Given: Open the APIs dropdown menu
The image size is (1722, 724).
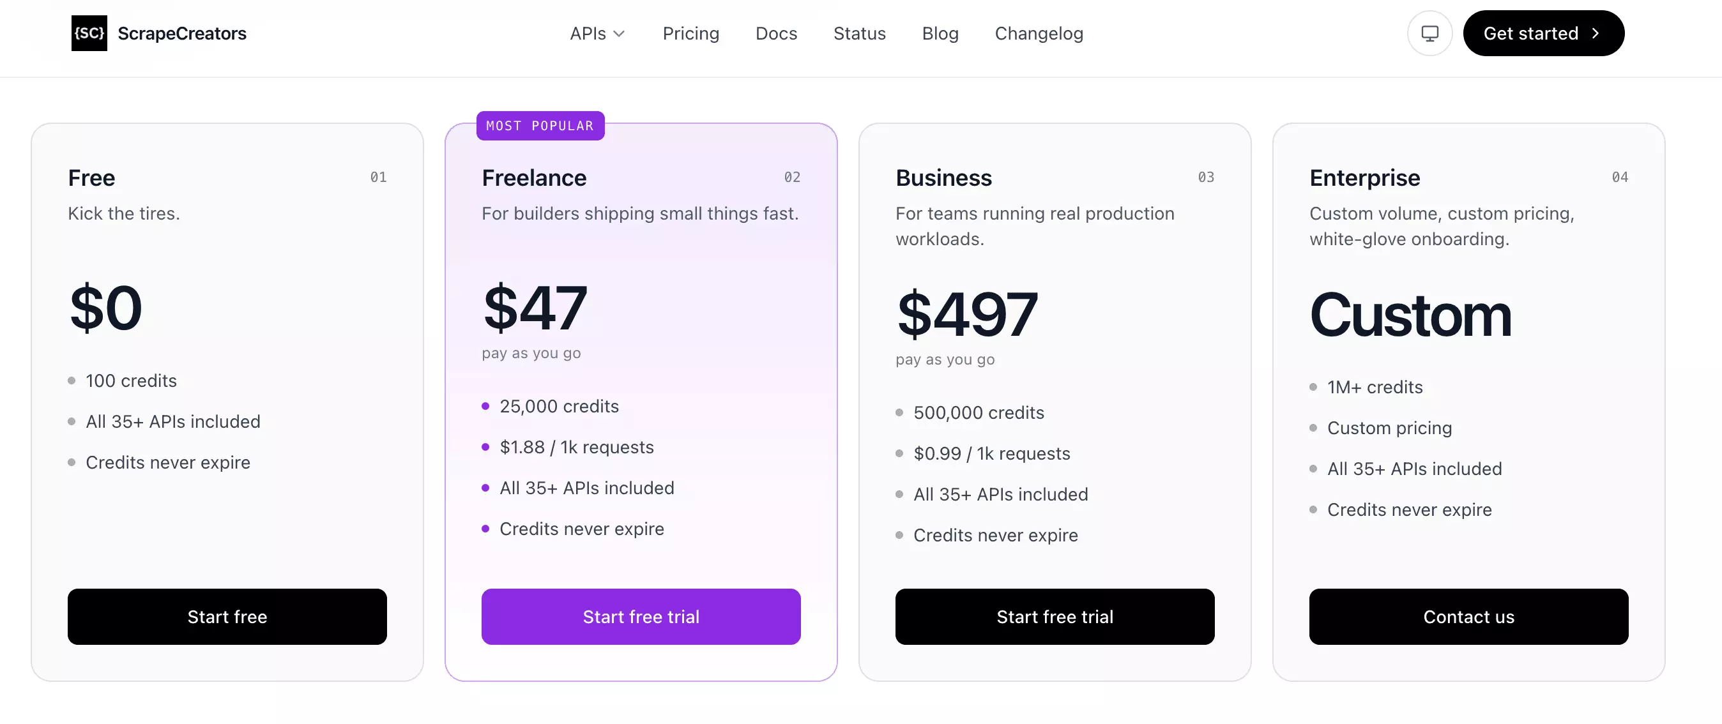Looking at the screenshot, I should (597, 33).
